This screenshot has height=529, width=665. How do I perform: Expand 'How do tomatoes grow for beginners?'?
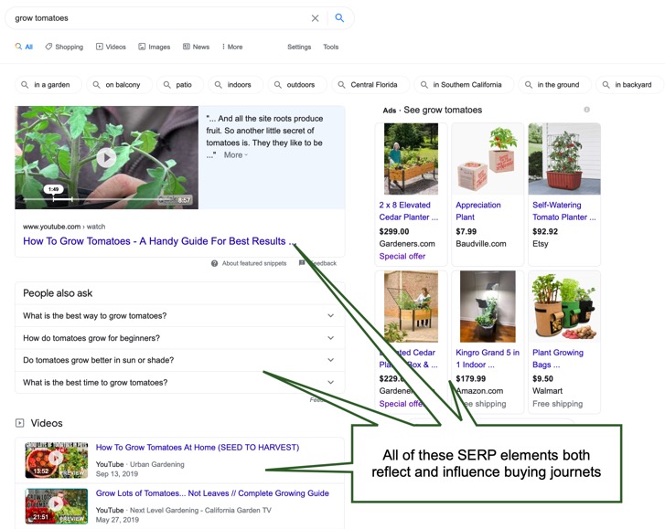click(179, 338)
